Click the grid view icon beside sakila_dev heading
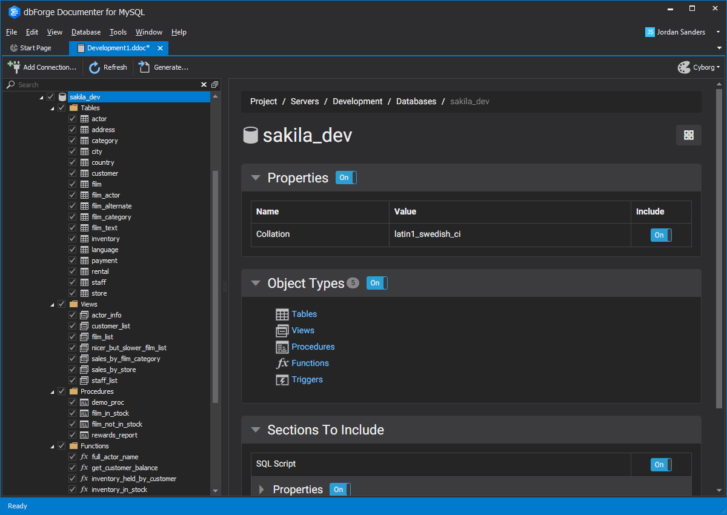The height and width of the screenshot is (515, 727). [688, 135]
